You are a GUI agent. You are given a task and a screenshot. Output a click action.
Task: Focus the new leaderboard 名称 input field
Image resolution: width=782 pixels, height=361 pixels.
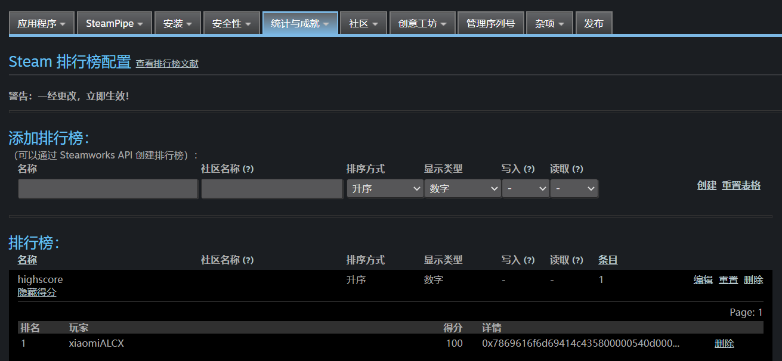[108, 188]
